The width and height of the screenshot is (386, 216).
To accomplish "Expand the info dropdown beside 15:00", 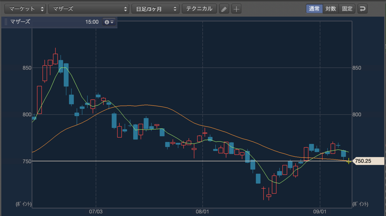I will pos(109,22).
